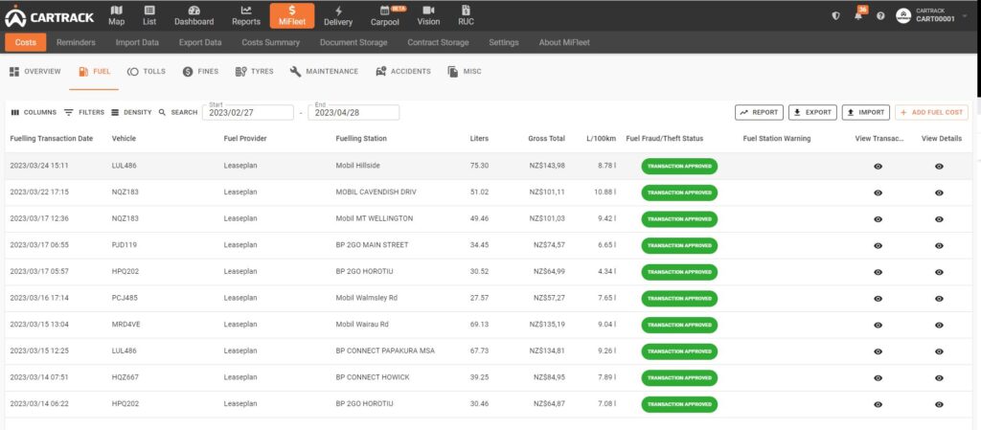
Task: Click the help question mark icon
Action: [880, 15]
